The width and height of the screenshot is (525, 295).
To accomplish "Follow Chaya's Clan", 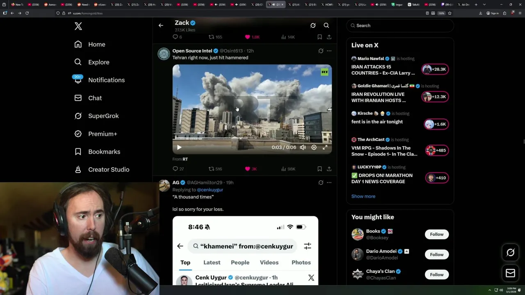I will tap(436, 275).
